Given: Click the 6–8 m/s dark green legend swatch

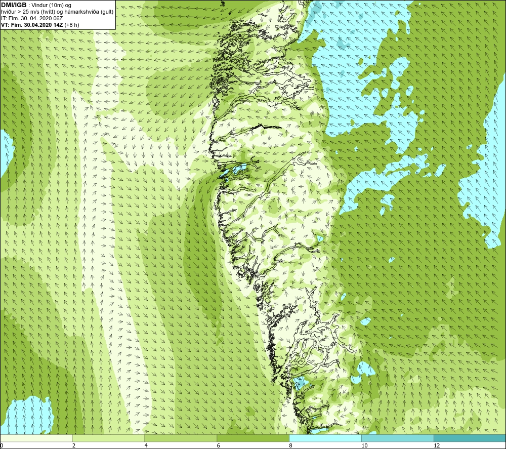Looking at the screenshot, I should (x=253, y=438).
